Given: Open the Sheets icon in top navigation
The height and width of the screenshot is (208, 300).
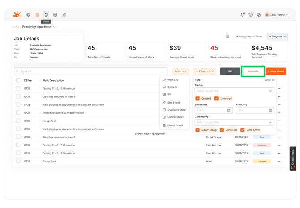Looking at the screenshot, I should click(46, 15).
